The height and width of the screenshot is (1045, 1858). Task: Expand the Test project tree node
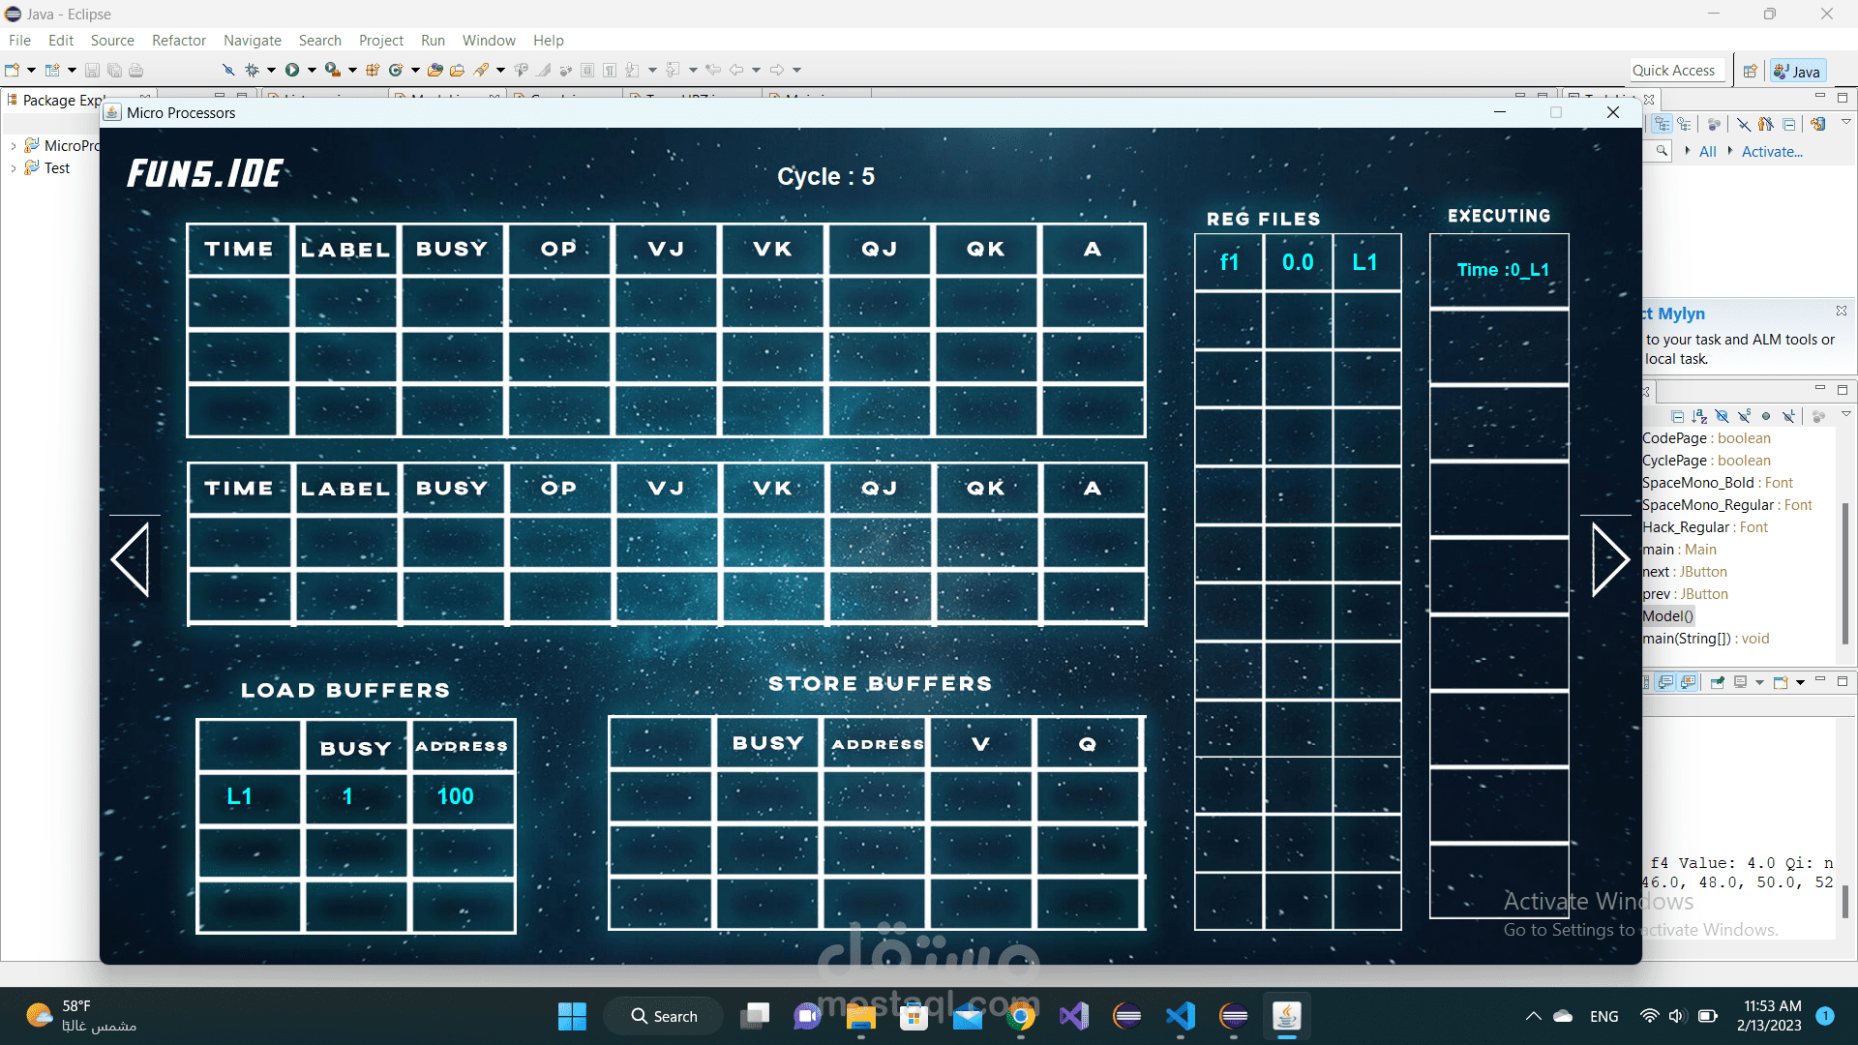click(x=14, y=168)
